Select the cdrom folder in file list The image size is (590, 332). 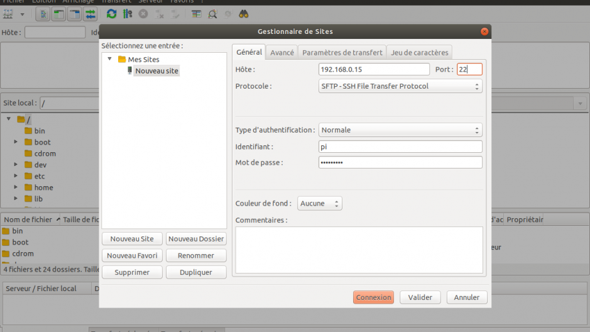click(23, 253)
